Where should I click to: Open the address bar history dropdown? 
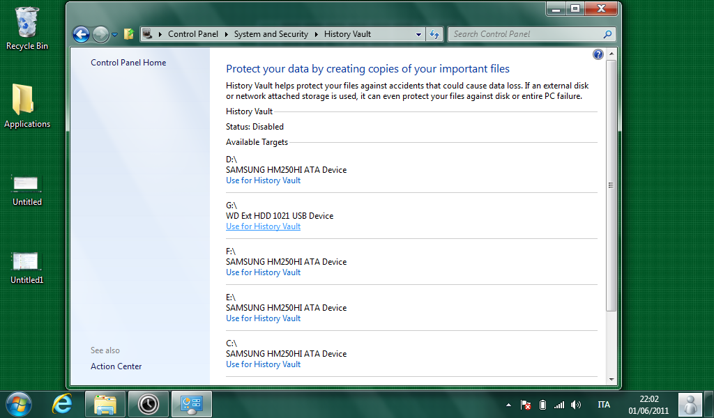[x=418, y=34]
